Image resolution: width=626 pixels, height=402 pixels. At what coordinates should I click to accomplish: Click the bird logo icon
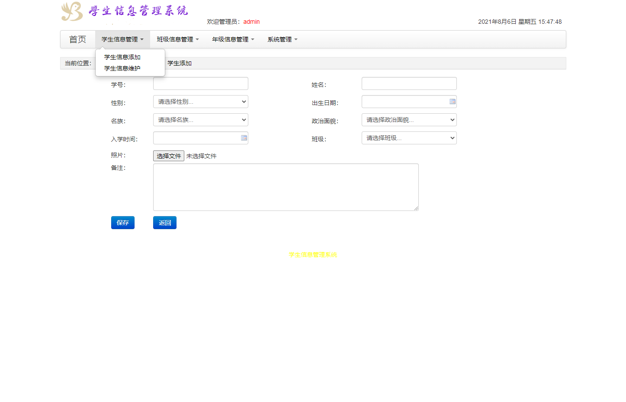(72, 11)
